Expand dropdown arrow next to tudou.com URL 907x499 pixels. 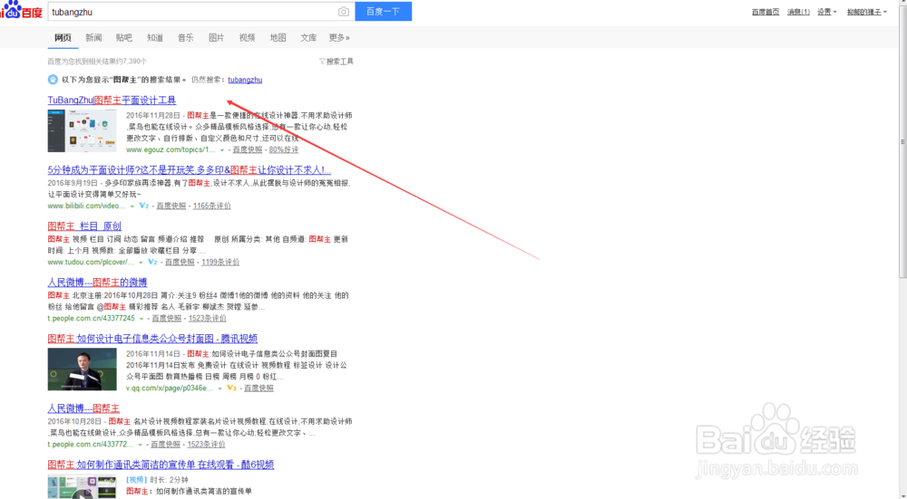(x=141, y=263)
